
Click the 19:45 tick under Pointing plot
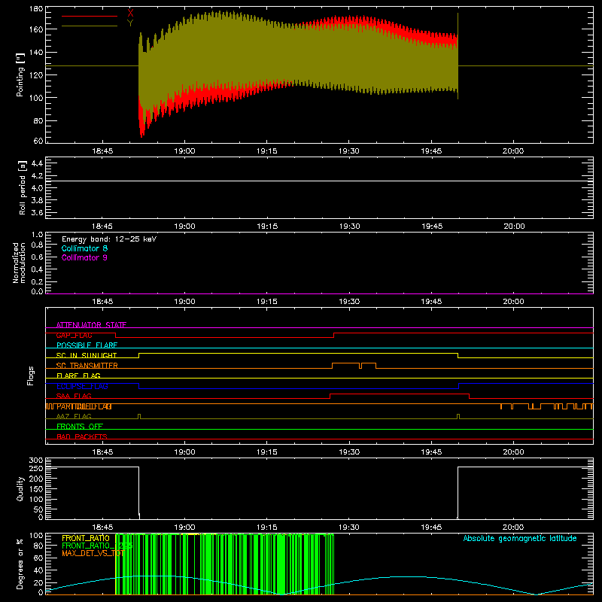pos(431,151)
